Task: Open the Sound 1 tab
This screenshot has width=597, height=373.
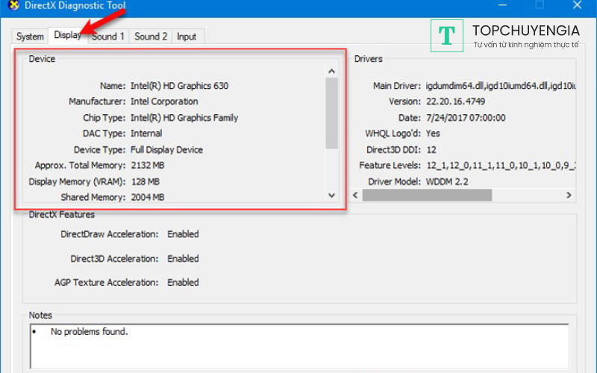Action: point(108,37)
